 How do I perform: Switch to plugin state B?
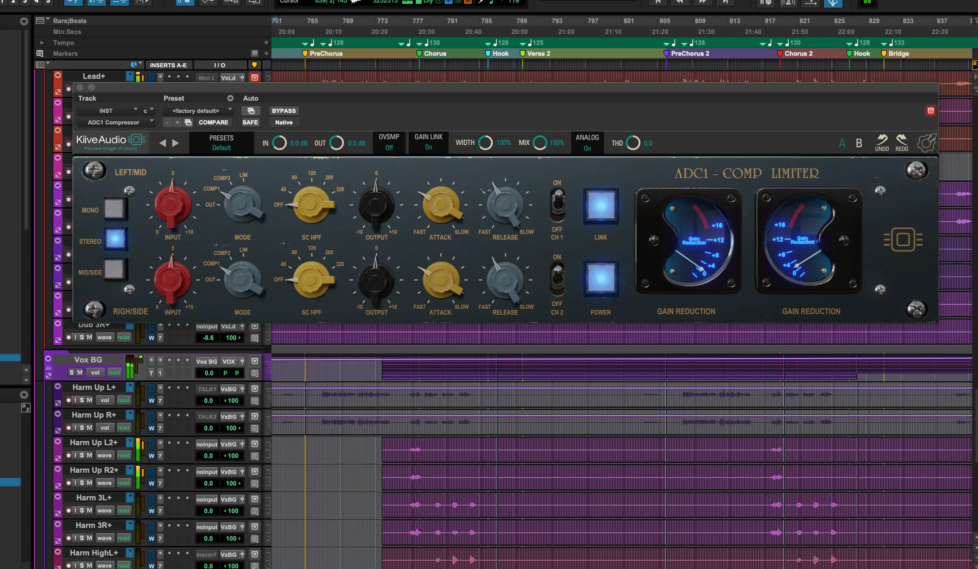[859, 143]
